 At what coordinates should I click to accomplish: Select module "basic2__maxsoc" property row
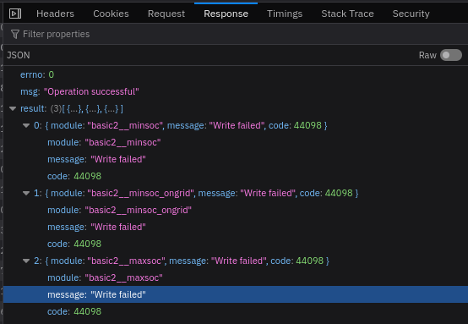tap(236, 277)
